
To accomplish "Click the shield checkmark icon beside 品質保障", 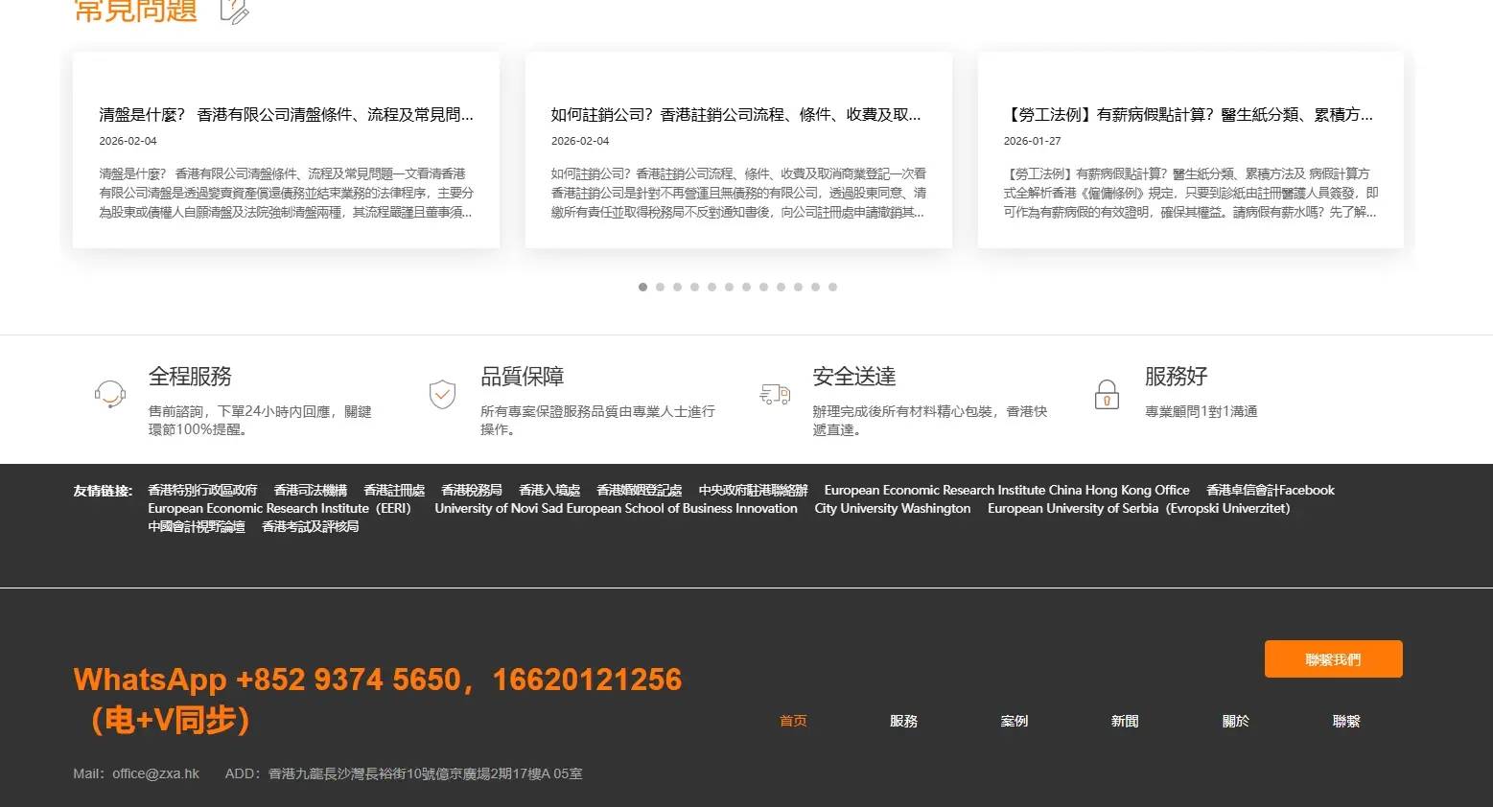I will coord(442,394).
